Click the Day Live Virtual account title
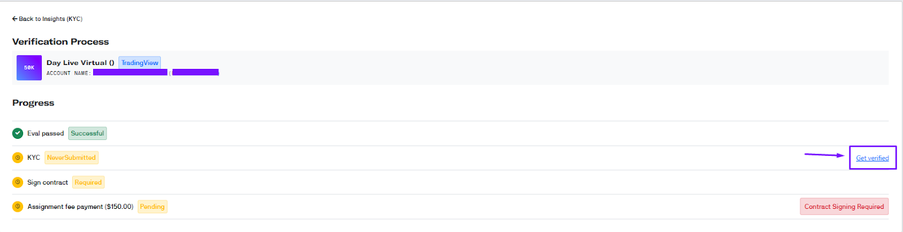The height and width of the screenshot is (232, 903). coord(80,63)
